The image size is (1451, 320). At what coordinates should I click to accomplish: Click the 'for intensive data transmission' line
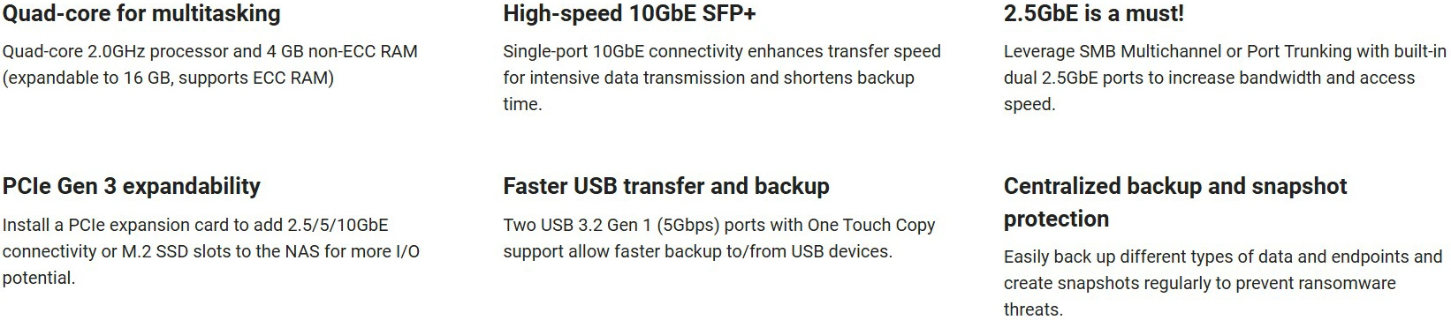[x=709, y=78]
